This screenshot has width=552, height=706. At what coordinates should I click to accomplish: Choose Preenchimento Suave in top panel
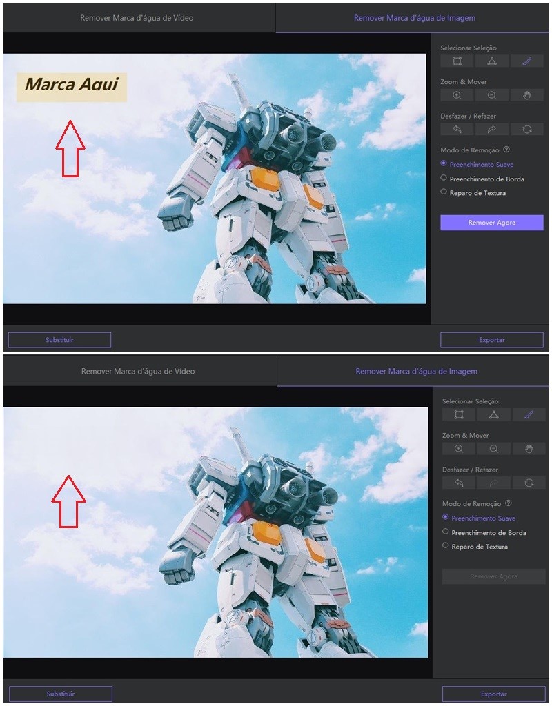(x=477, y=164)
